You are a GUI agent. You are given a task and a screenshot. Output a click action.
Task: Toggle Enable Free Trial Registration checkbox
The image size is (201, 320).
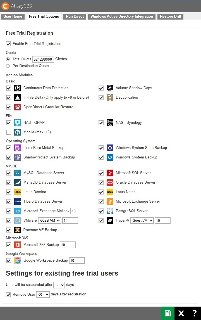8,44
